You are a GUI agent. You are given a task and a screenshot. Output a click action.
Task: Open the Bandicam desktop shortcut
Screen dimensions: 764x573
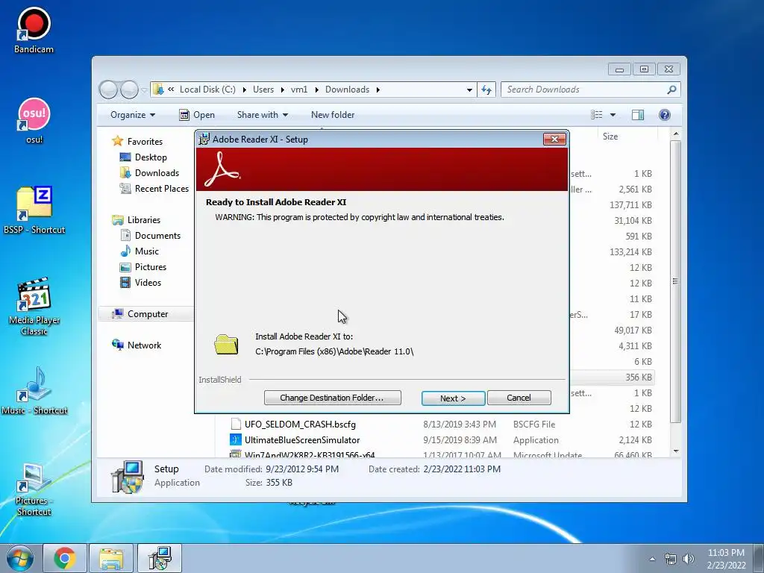(34, 30)
